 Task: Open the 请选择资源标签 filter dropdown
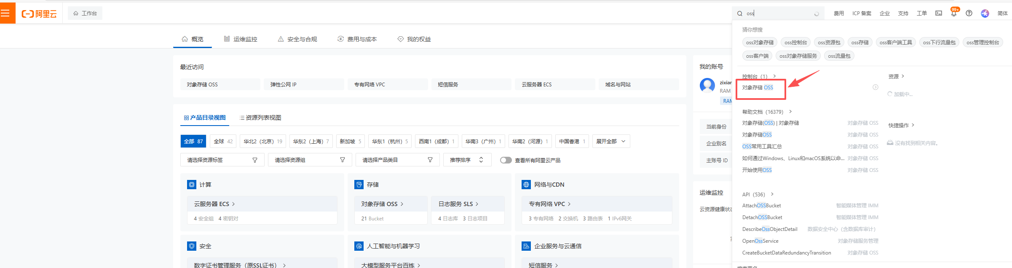click(222, 160)
